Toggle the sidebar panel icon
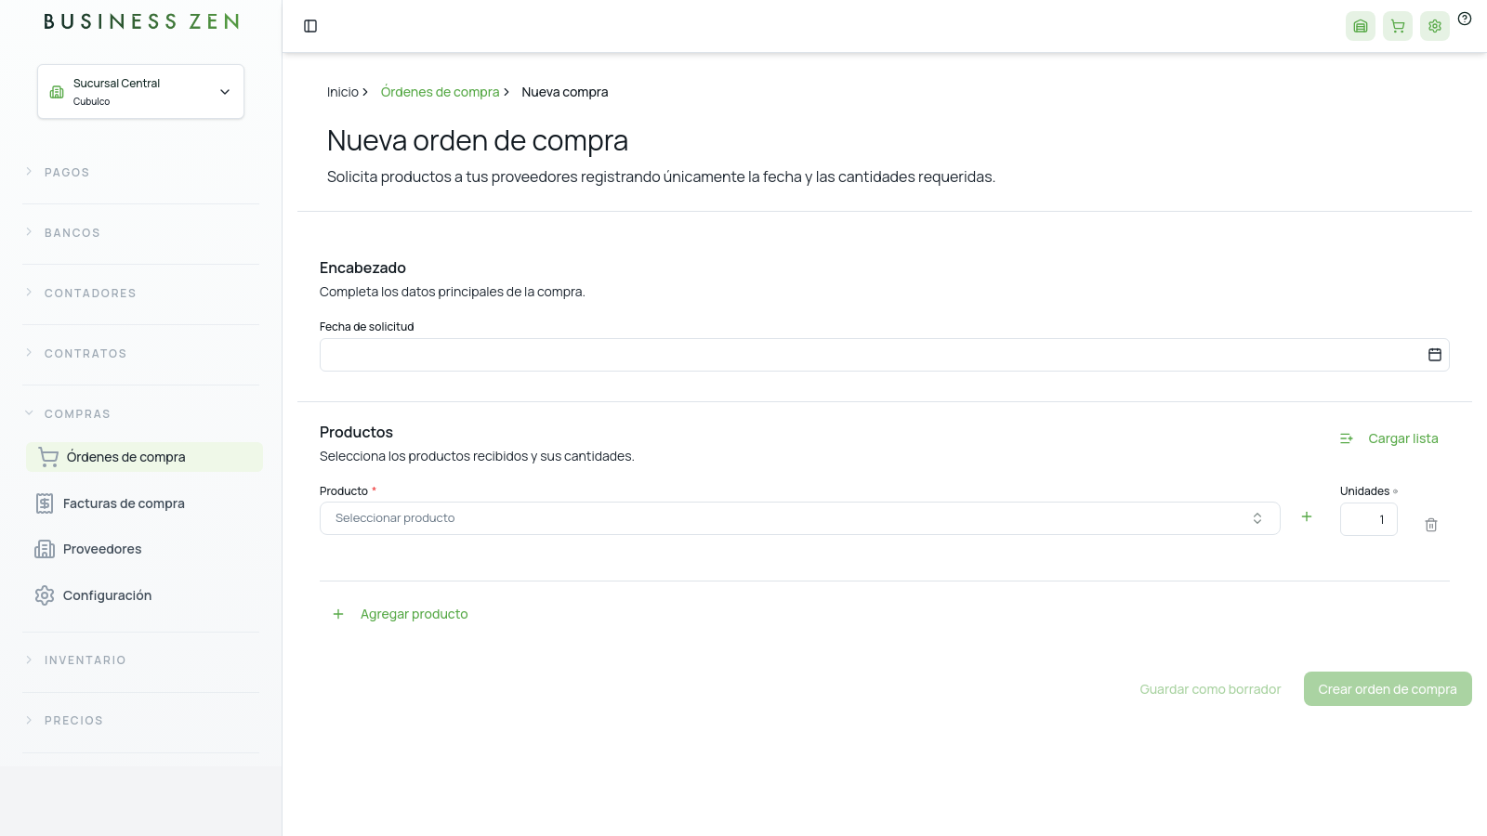The width and height of the screenshot is (1487, 836). (310, 26)
